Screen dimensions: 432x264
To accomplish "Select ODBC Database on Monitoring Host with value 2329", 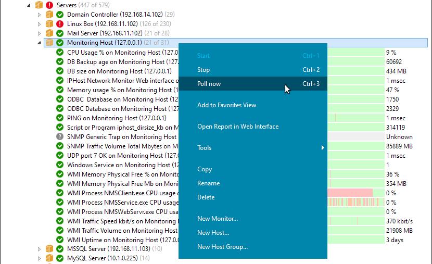I will coord(123,109).
